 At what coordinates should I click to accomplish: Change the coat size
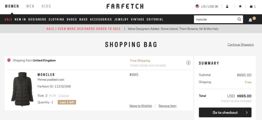point(64,96)
